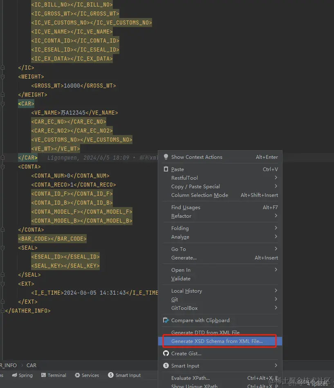Click CAR breadcrumb in bottom path bar
The image size is (334, 388).
[x=31, y=365]
